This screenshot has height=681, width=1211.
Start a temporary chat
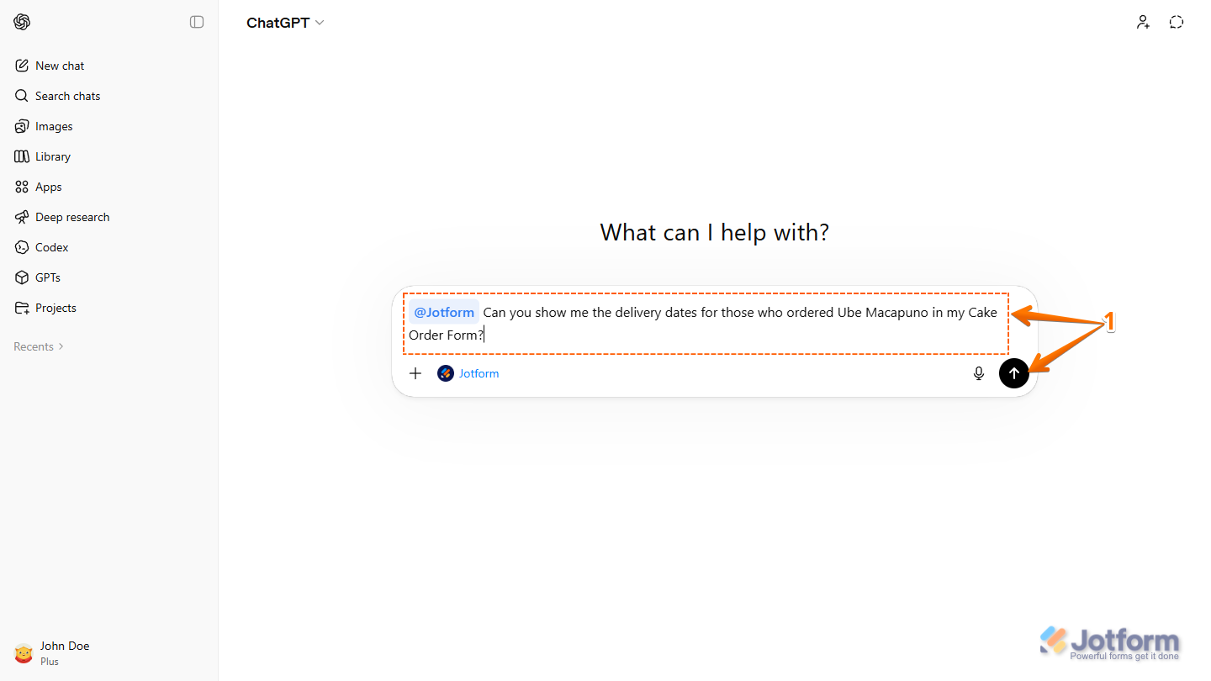[x=1176, y=22]
